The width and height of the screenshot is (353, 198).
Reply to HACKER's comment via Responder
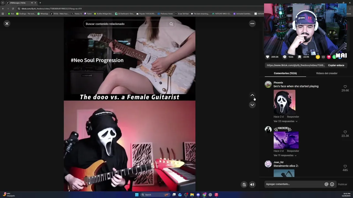293,151
